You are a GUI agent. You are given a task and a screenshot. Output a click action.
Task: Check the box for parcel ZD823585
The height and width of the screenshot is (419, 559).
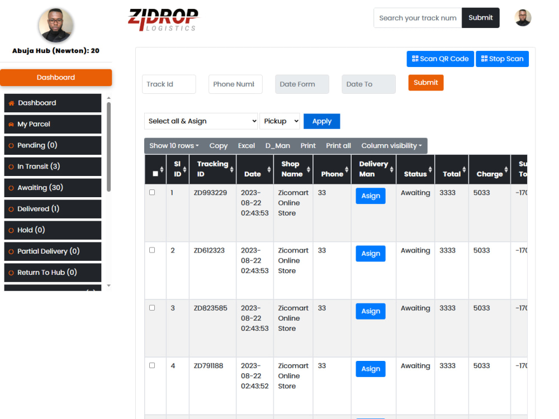[152, 308]
